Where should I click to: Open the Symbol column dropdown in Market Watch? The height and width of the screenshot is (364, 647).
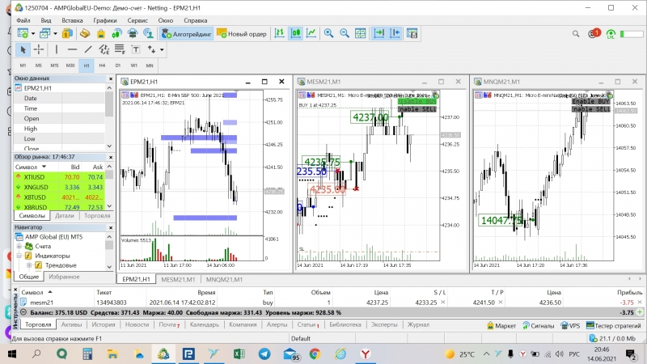point(44,167)
